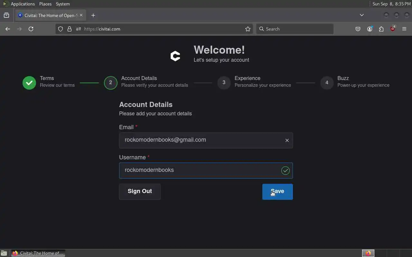This screenshot has width=412, height=257.
Task: Click the address bar URL civitai.com
Action: 102,29
